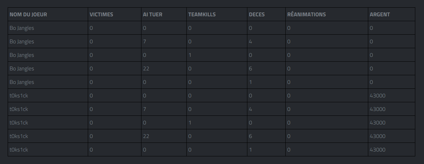Select the 6 deaths value for Bo Jangles
Image resolution: width=424 pixels, height=164 pixels.
point(250,69)
